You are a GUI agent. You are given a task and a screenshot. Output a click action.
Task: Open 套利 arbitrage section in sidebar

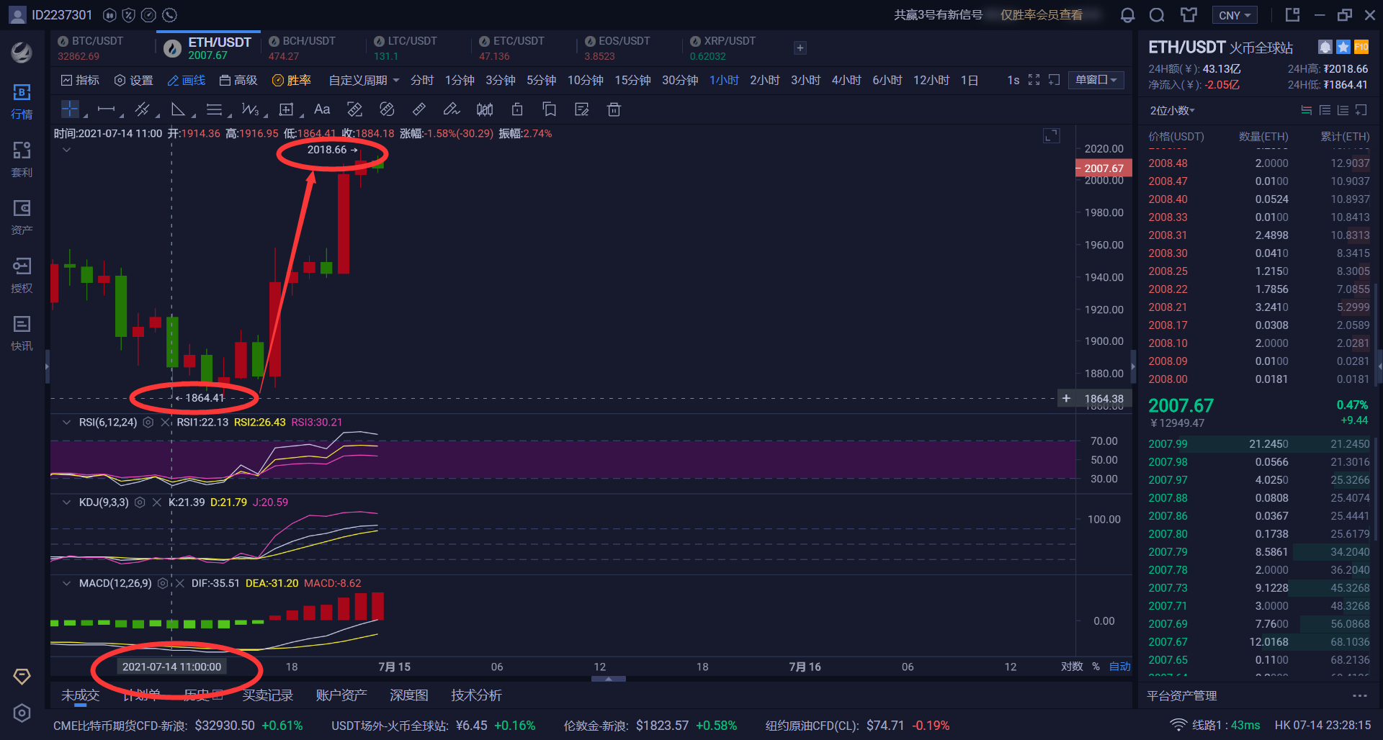(22, 160)
